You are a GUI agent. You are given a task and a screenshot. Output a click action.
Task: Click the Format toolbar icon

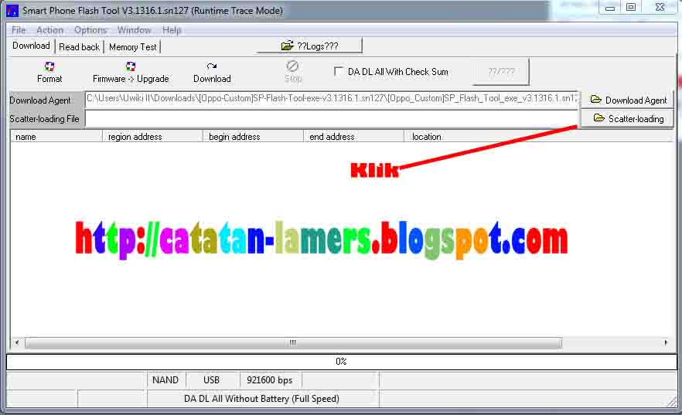(49, 66)
